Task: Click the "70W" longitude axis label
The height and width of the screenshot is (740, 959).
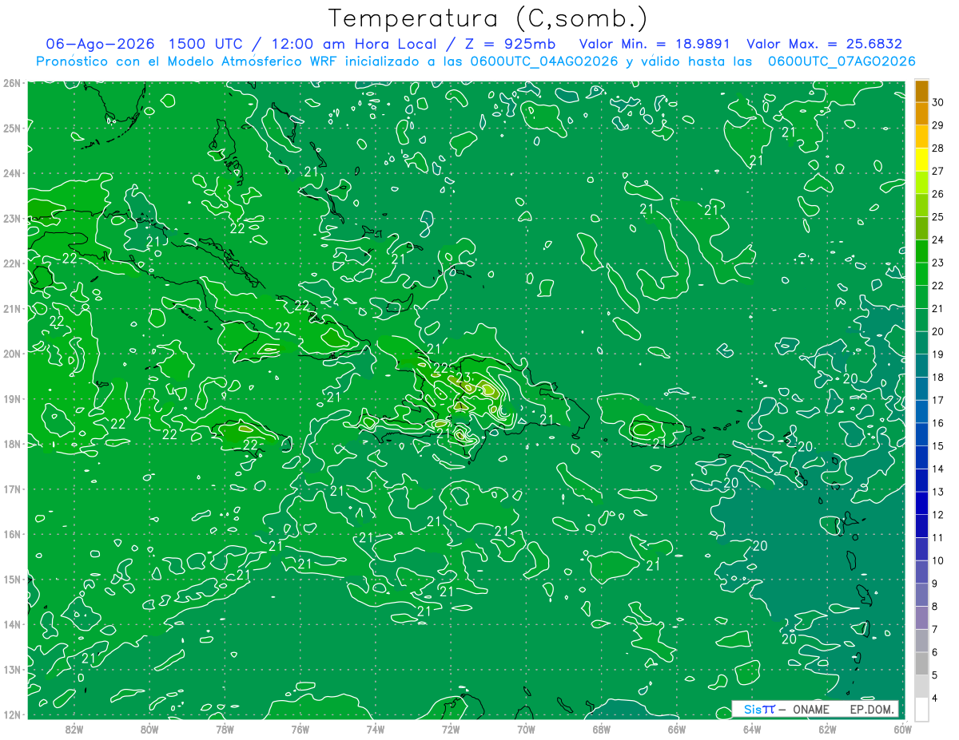Action: pyautogui.click(x=526, y=728)
